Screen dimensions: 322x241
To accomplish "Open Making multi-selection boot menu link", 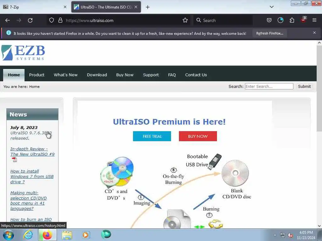I will pyautogui.click(x=28, y=201).
